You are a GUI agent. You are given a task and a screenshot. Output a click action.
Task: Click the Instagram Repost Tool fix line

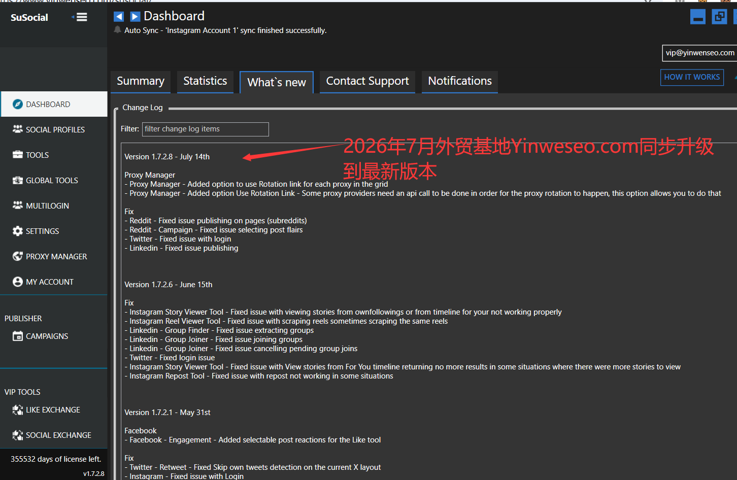259,376
